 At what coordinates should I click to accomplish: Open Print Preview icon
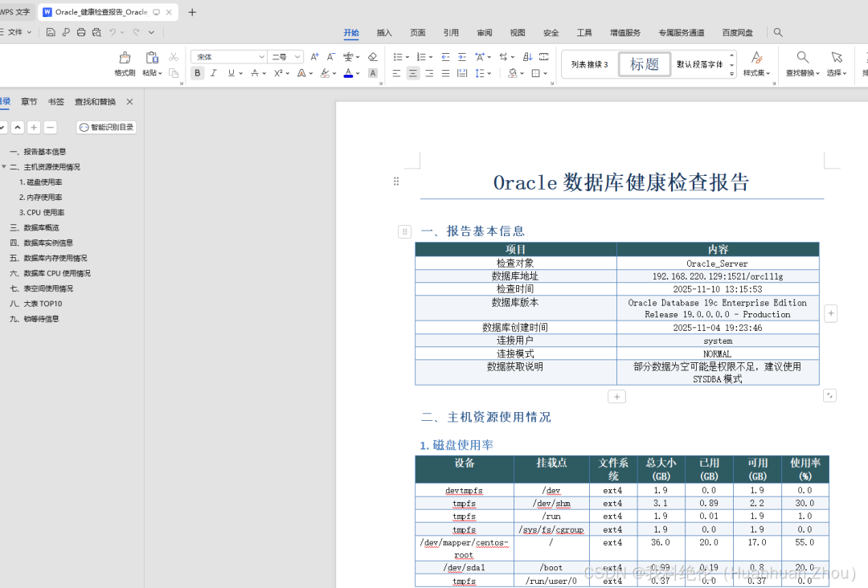pos(97,33)
